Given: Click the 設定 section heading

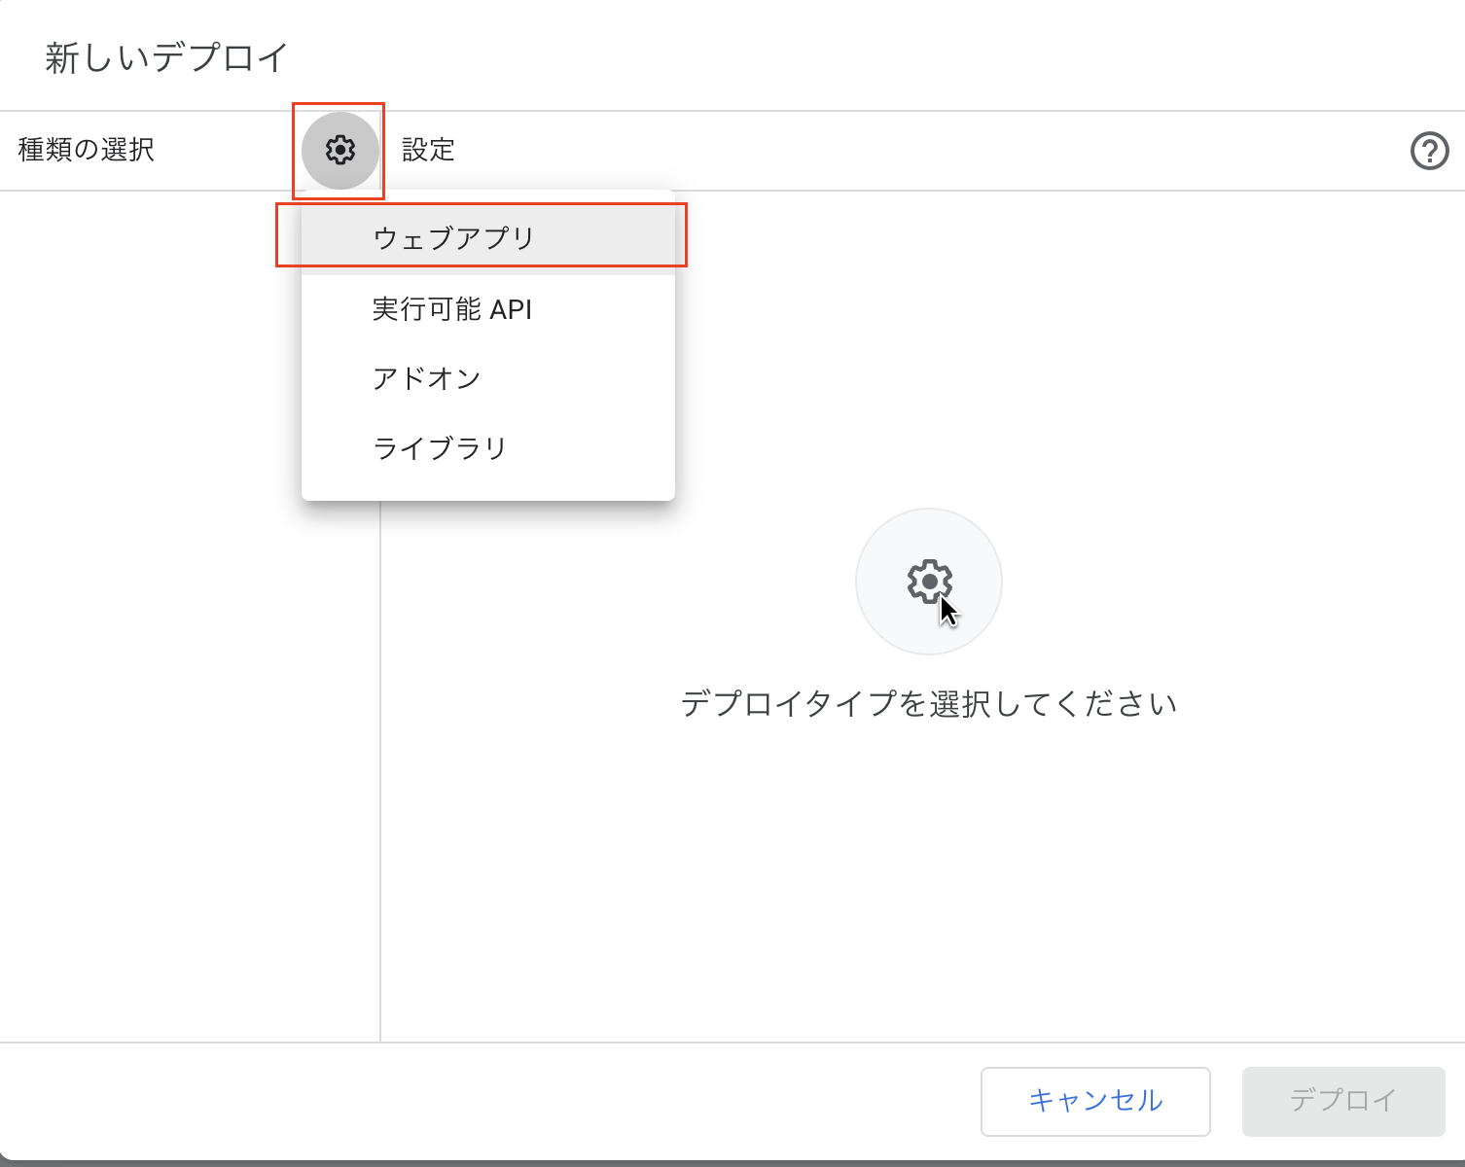Looking at the screenshot, I should pos(428,150).
